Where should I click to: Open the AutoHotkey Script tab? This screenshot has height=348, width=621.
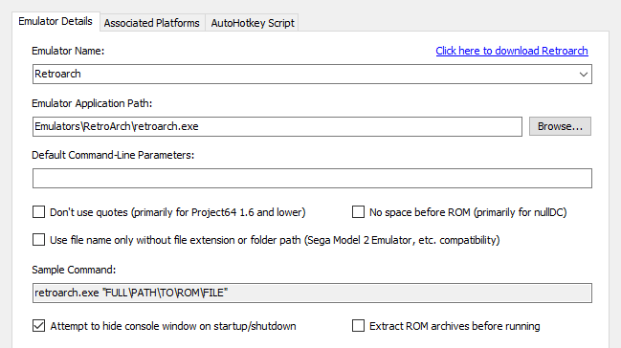(x=253, y=23)
